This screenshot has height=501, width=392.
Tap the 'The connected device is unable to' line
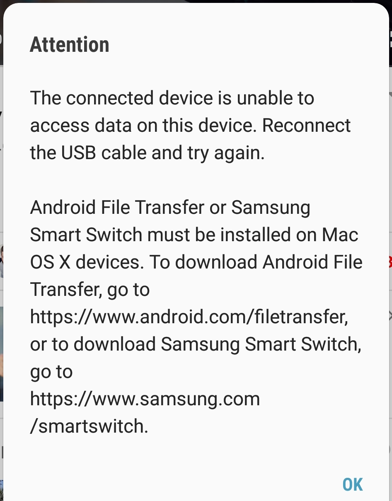tap(172, 98)
